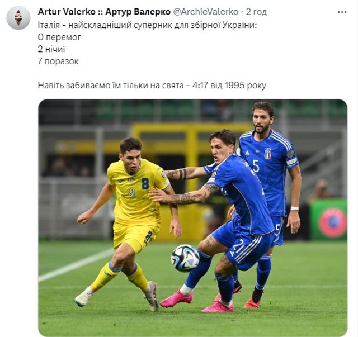Image resolution: width=358 pixels, height=337 pixels.
Task: Open the attached football match photo
Action: pyautogui.click(x=192, y=218)
